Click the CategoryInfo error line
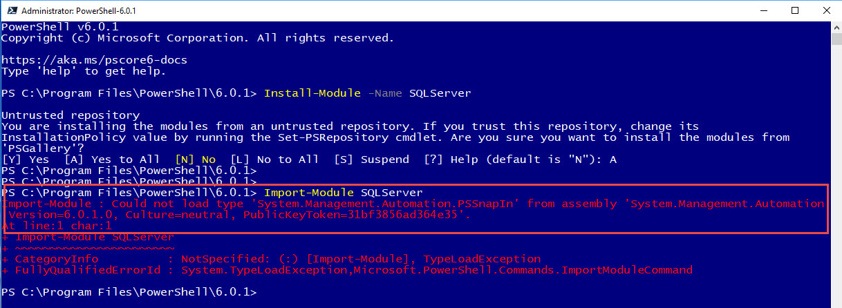 click(x=271, y=259)
